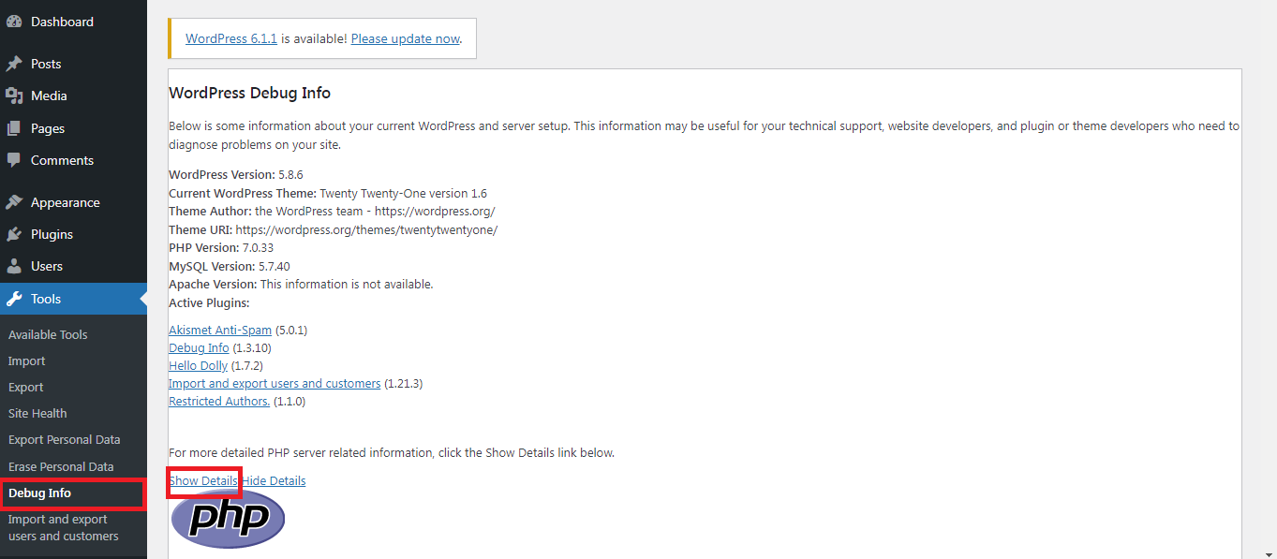
Task: Open Import and export users and customers submenu
Action: click(64, 528)
